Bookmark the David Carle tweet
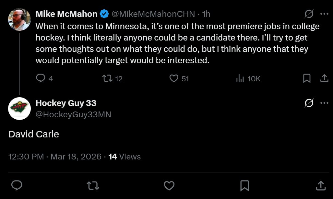The width and height of the screenshot is (333, 199). 244,185
